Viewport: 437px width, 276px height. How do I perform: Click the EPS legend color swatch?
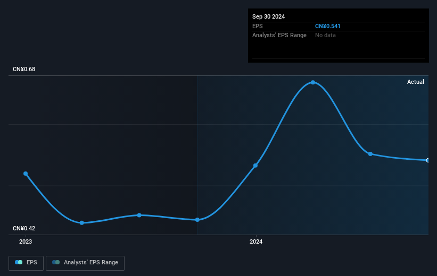[19, 262]
